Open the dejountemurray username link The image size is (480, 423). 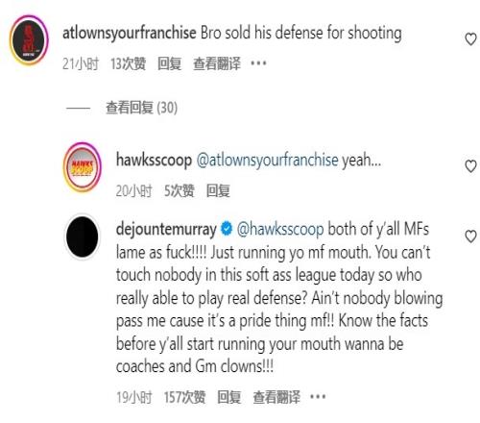click(166, 230)
